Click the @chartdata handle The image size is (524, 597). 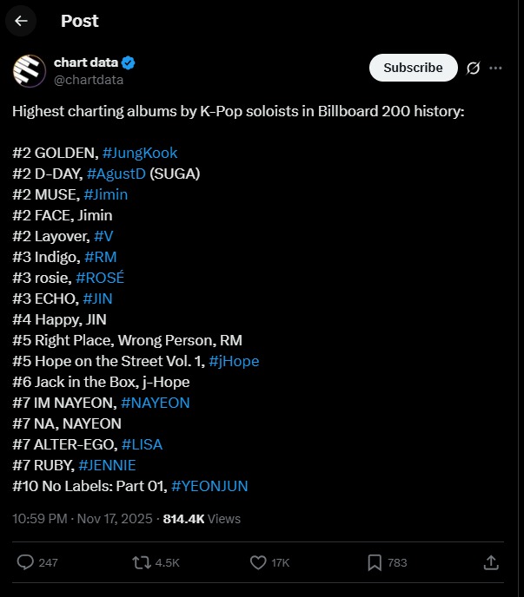coord(90,80)
